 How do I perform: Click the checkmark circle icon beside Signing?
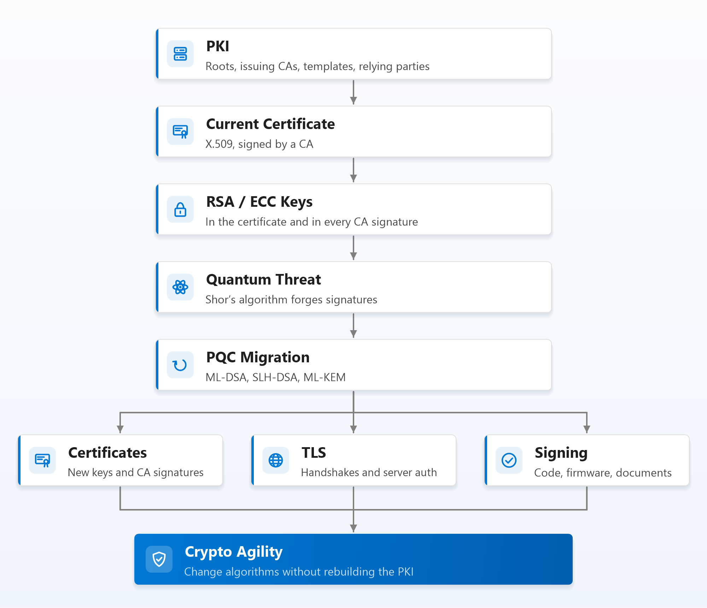point(509,460)
